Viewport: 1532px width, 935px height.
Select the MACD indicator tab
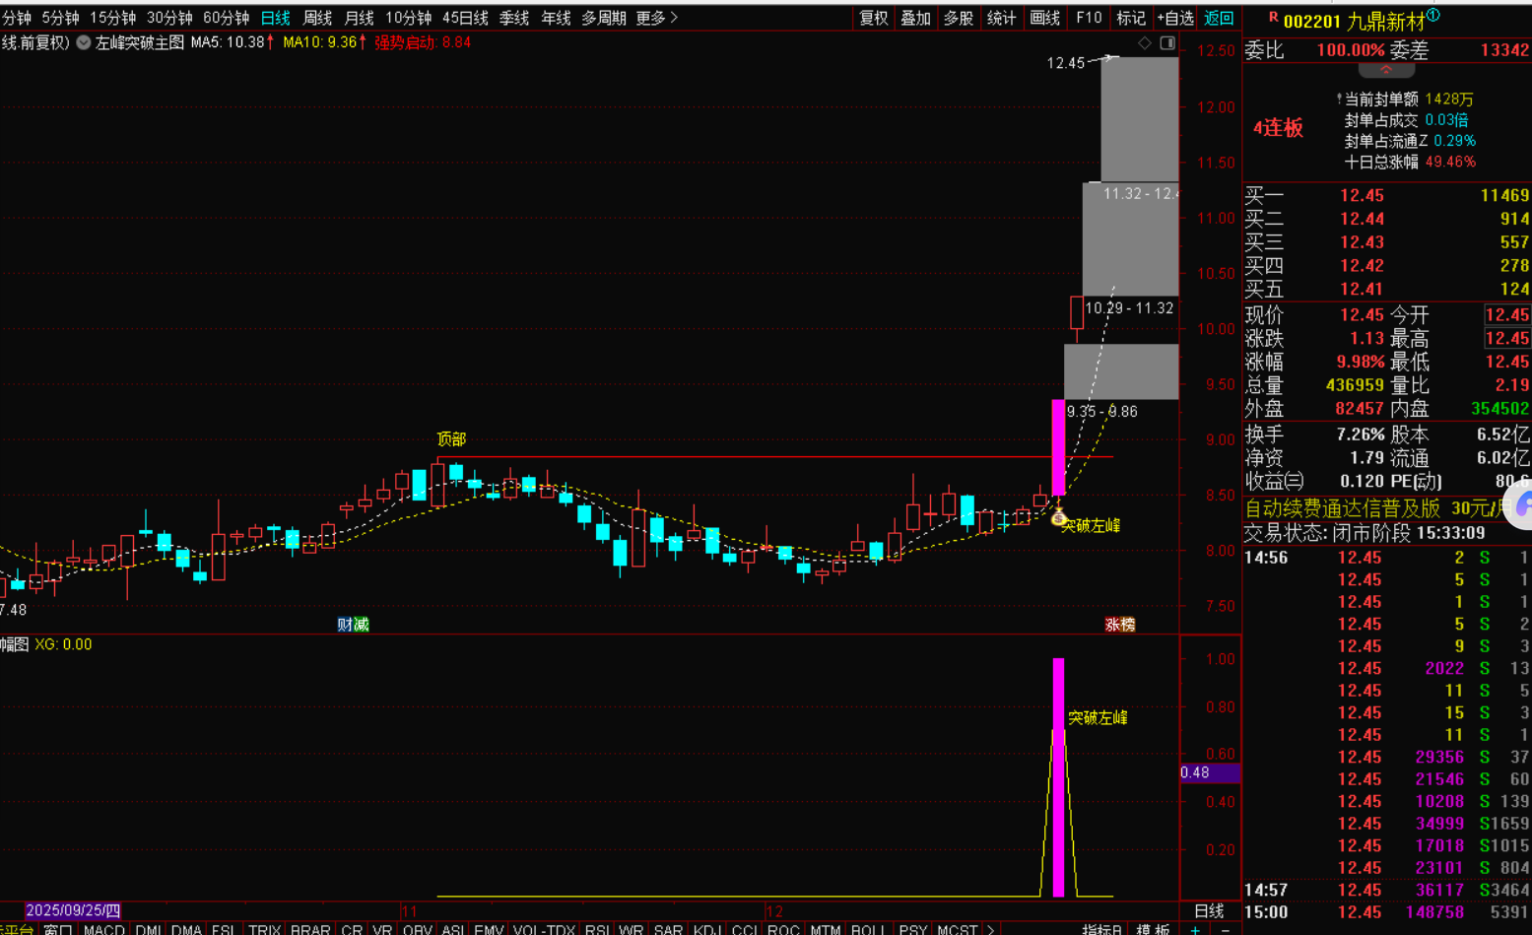(103, 929)
